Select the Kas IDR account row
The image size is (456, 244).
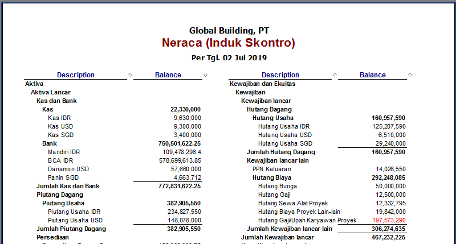tap(61, 118)
